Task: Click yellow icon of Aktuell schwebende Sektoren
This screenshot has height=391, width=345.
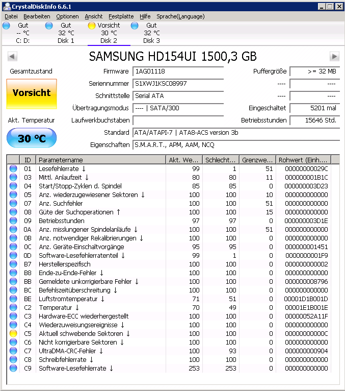Action: click(13, 333)
